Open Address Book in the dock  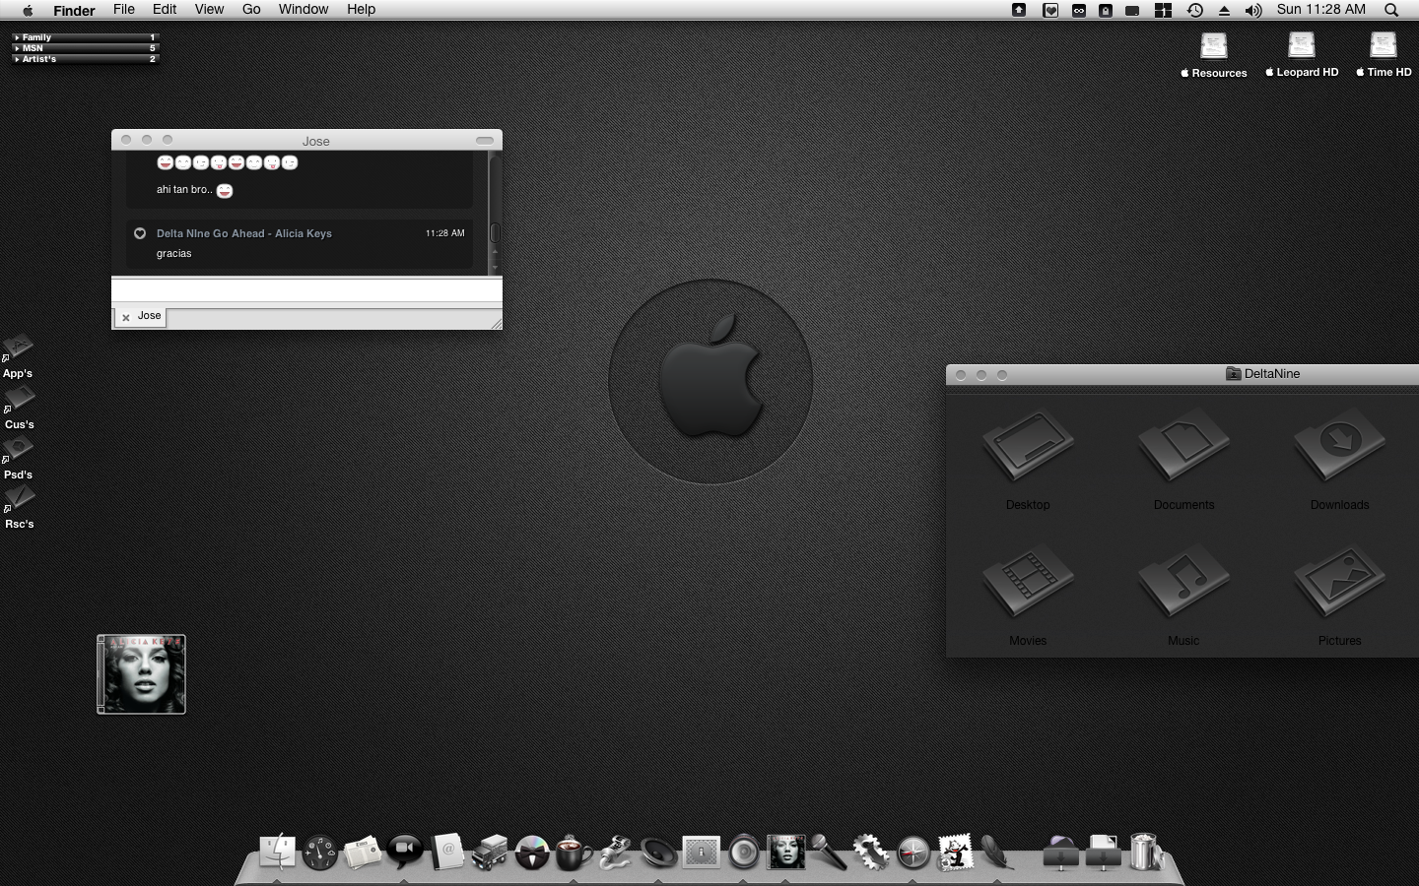pyautogui.click(x=446, y=852)
